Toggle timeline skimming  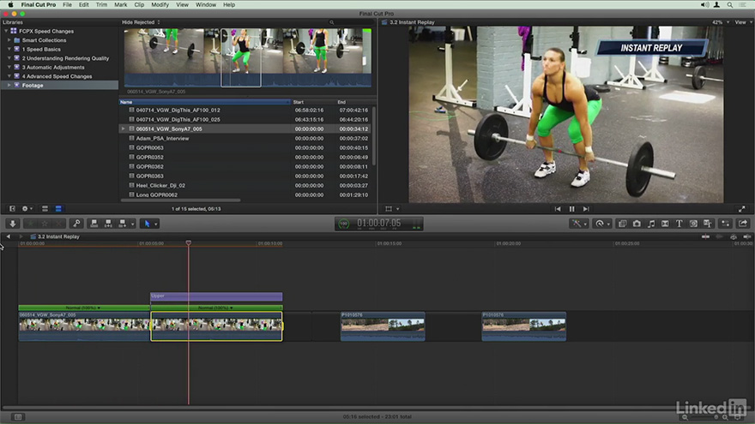705,236
